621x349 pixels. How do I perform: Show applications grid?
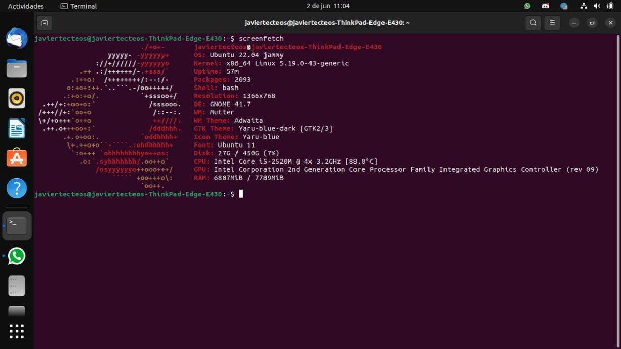pos(17,331)
